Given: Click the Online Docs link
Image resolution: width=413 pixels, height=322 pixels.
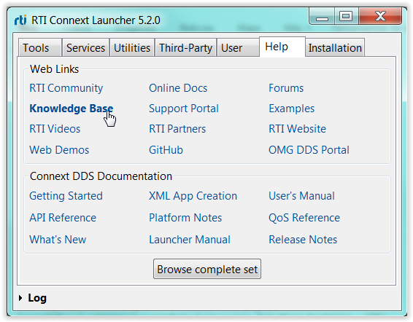Looking at the screenshot, I should click(178, 88).
